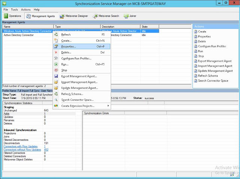Click the Create Extension Projects icon
The height and width of the screenshot is (179, 240).
(56, 106)
